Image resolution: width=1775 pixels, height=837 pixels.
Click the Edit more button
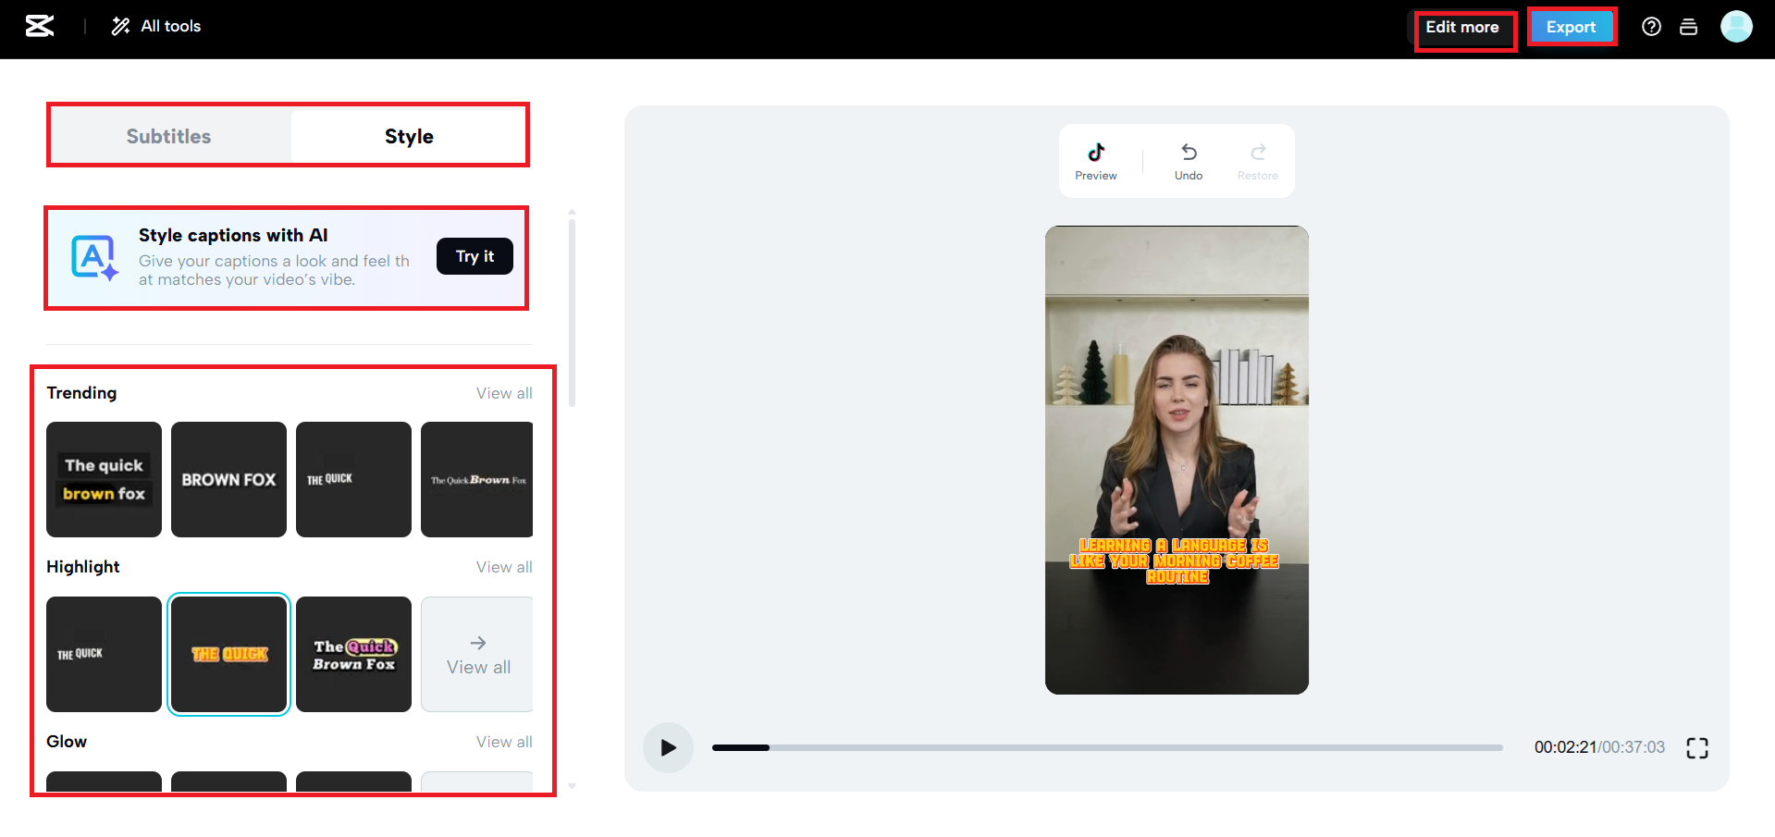click(1462, 28)
